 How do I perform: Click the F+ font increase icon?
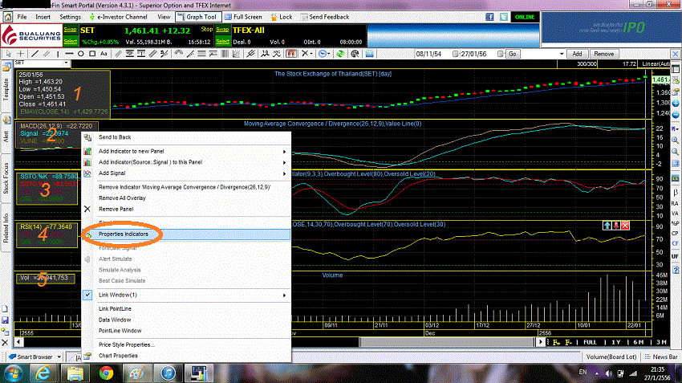556,343
